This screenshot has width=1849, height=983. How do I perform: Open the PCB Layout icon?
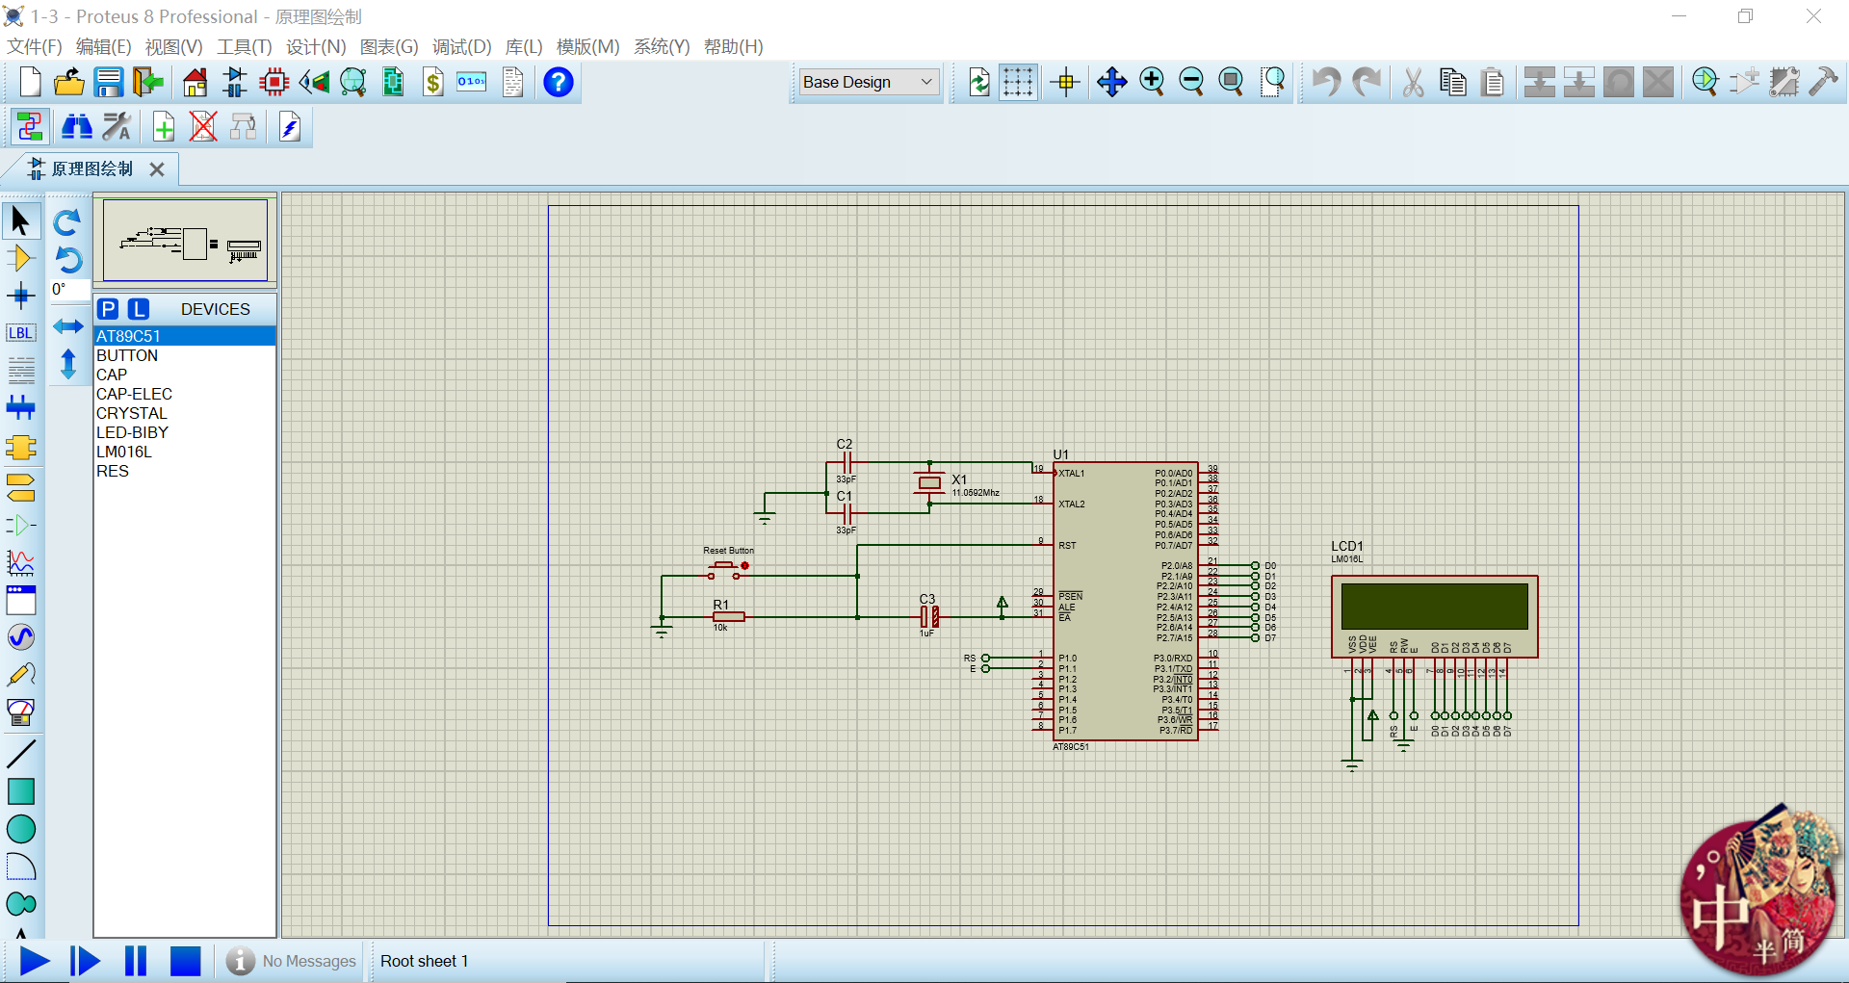tap(274, 83)
